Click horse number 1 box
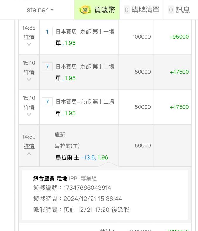The image size is (198, 231). tap(47, 32)
